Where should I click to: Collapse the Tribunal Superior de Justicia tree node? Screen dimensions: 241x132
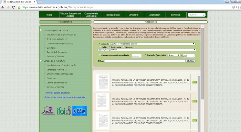click(41, 30)
